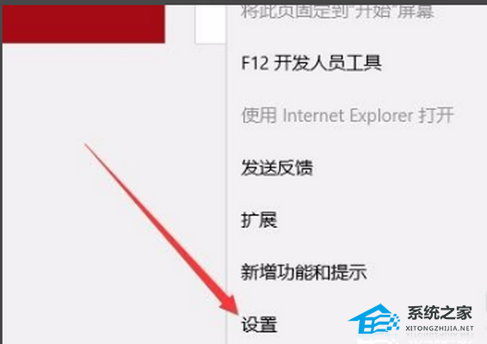Click the faded reflection under XITONGZHIJIA.NET

tap(440, 335)
